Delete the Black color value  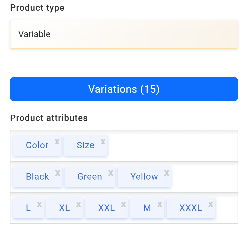click(58, 173)
